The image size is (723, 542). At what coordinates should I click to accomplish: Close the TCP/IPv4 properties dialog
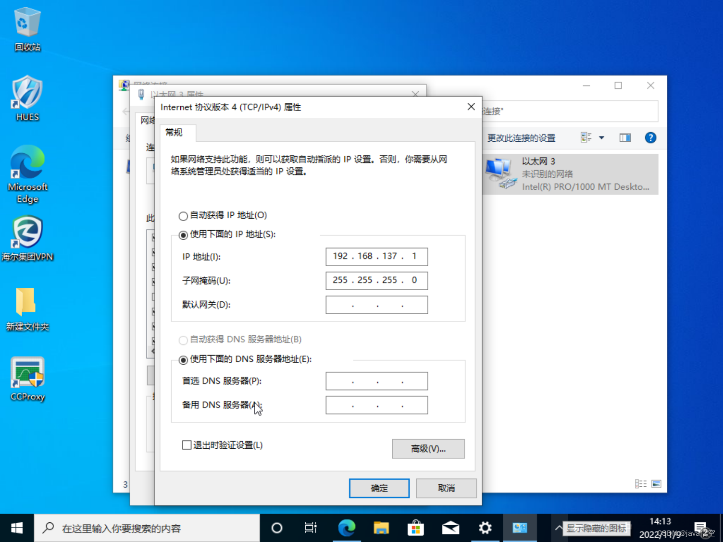471,107
